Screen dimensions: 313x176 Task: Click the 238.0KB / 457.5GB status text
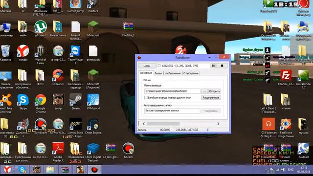187,130
